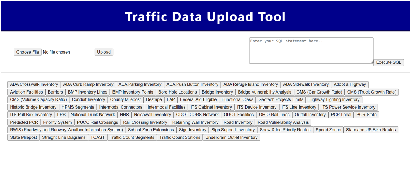
Task: Select Functional Class
Action: pos(238,99)
